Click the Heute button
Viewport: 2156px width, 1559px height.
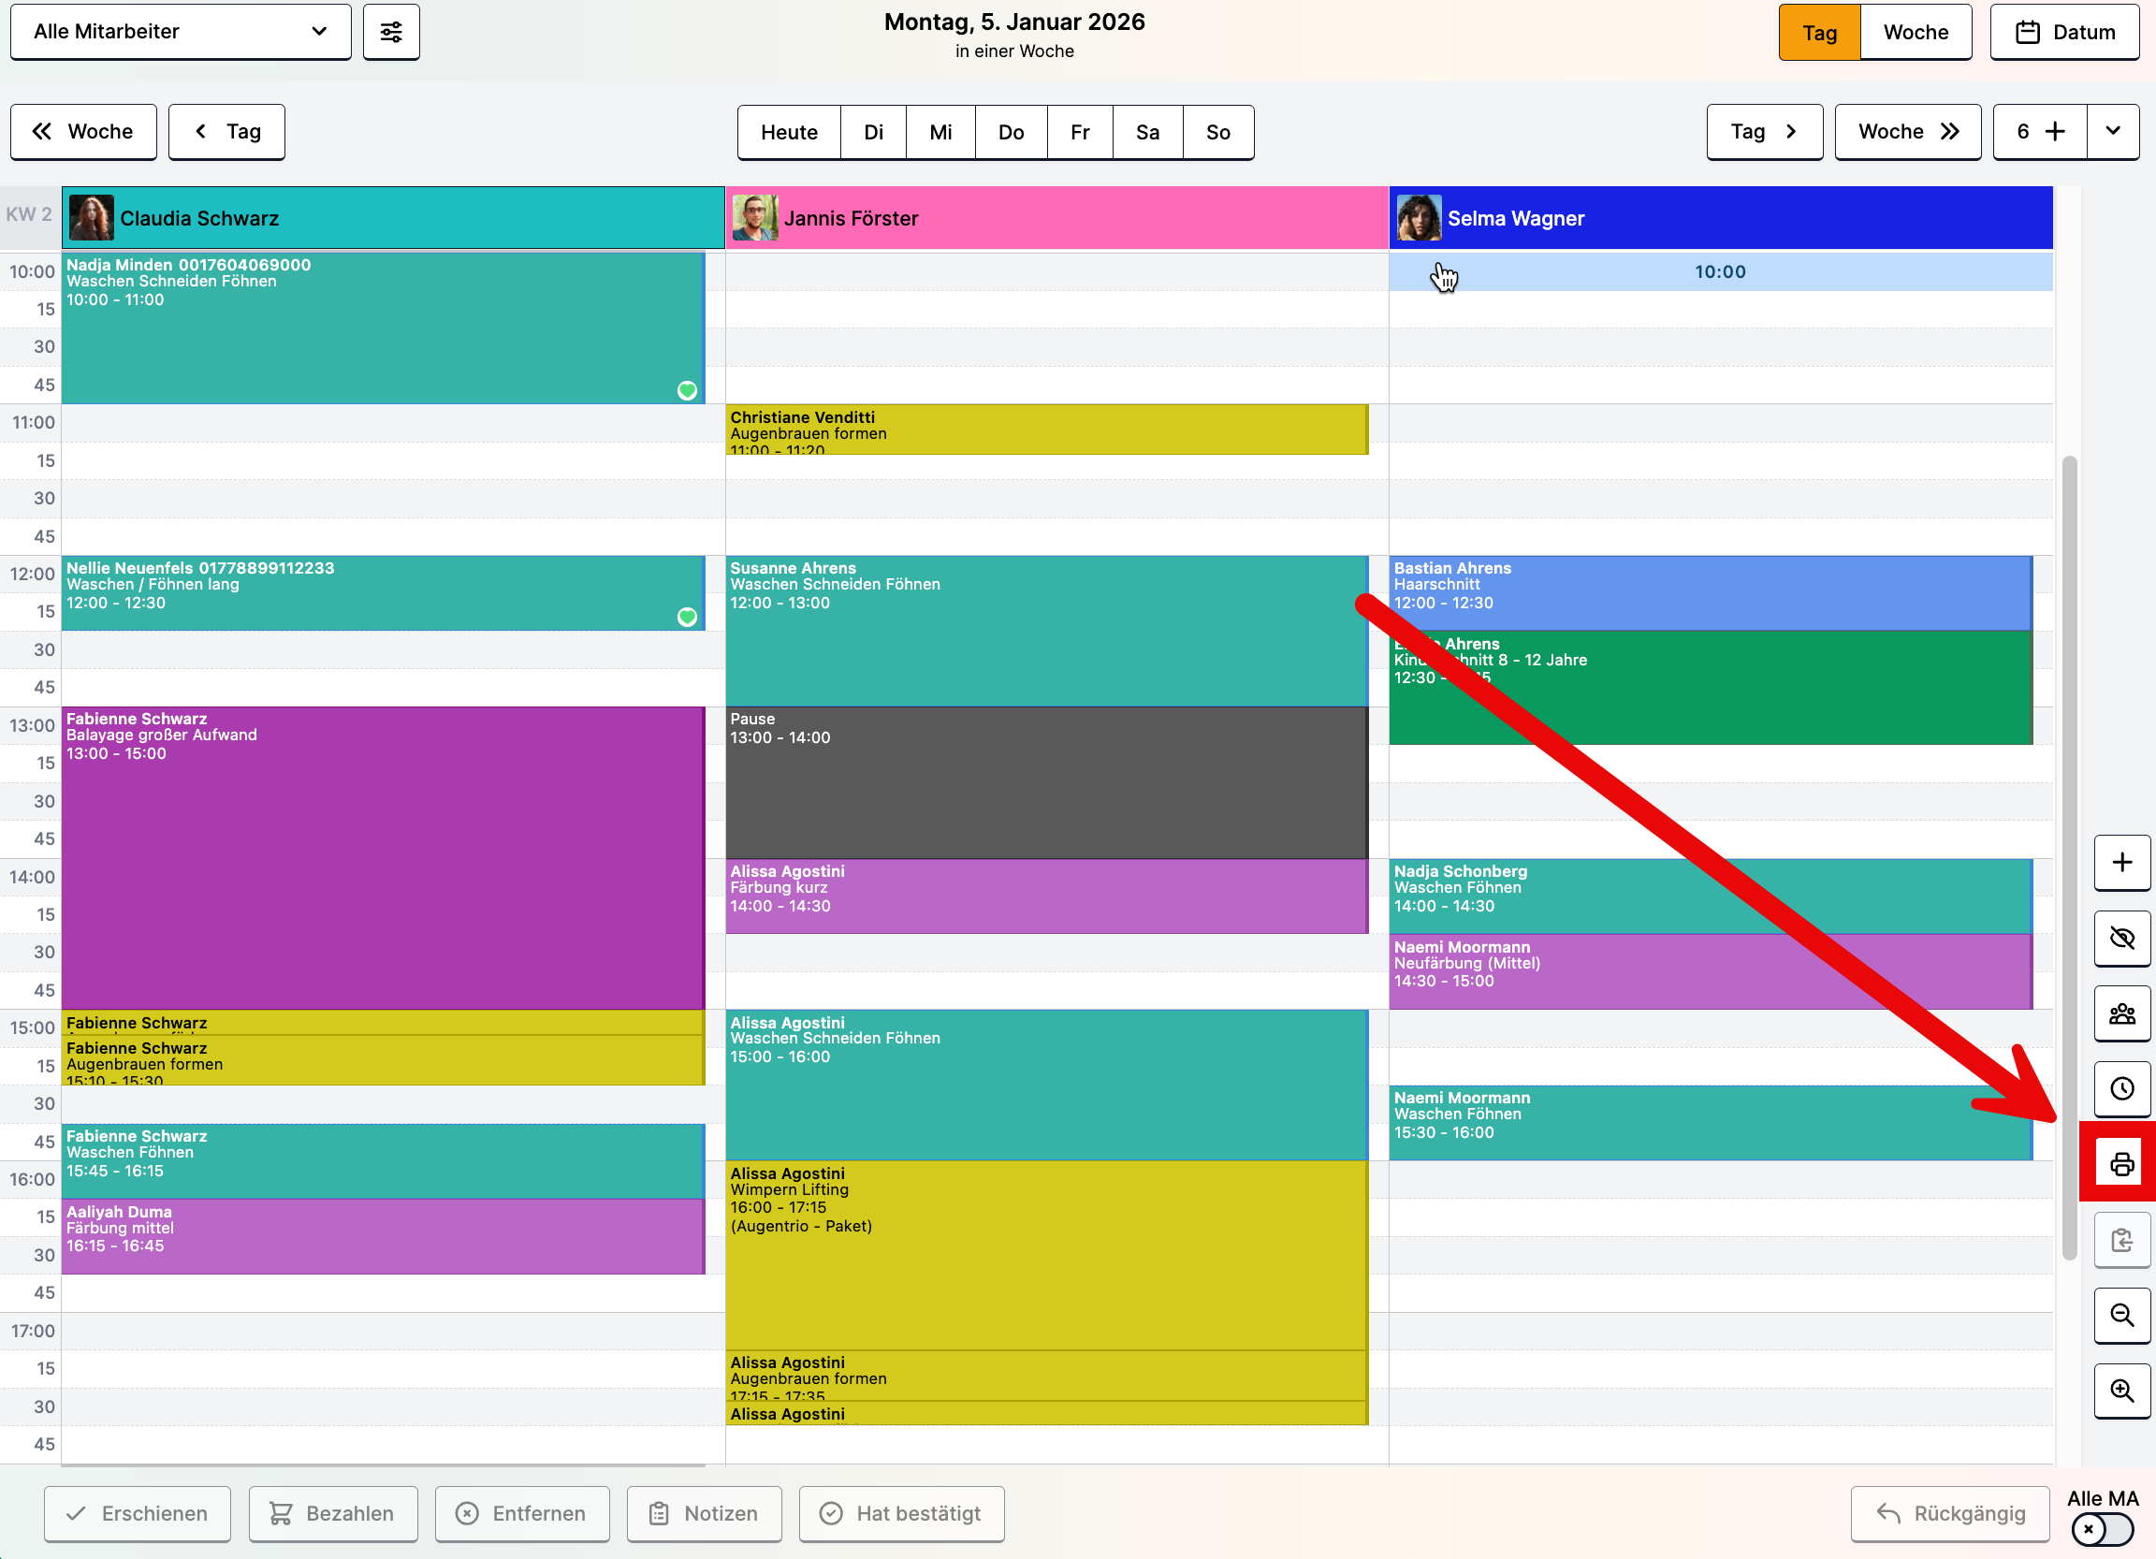788,132
